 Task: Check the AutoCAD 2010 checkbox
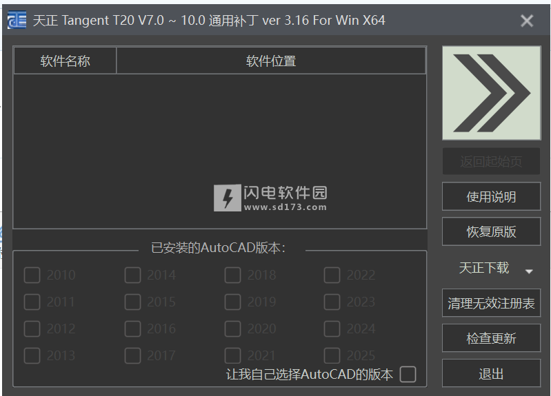click(x=32, y=275)
